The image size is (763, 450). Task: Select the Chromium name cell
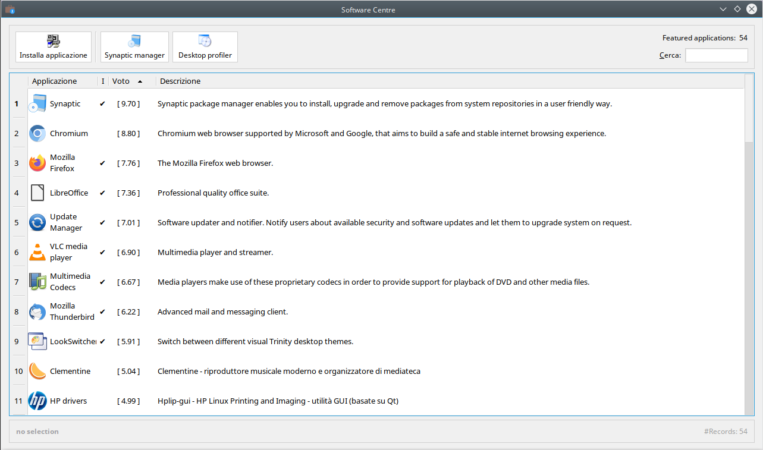pos(69,133)
